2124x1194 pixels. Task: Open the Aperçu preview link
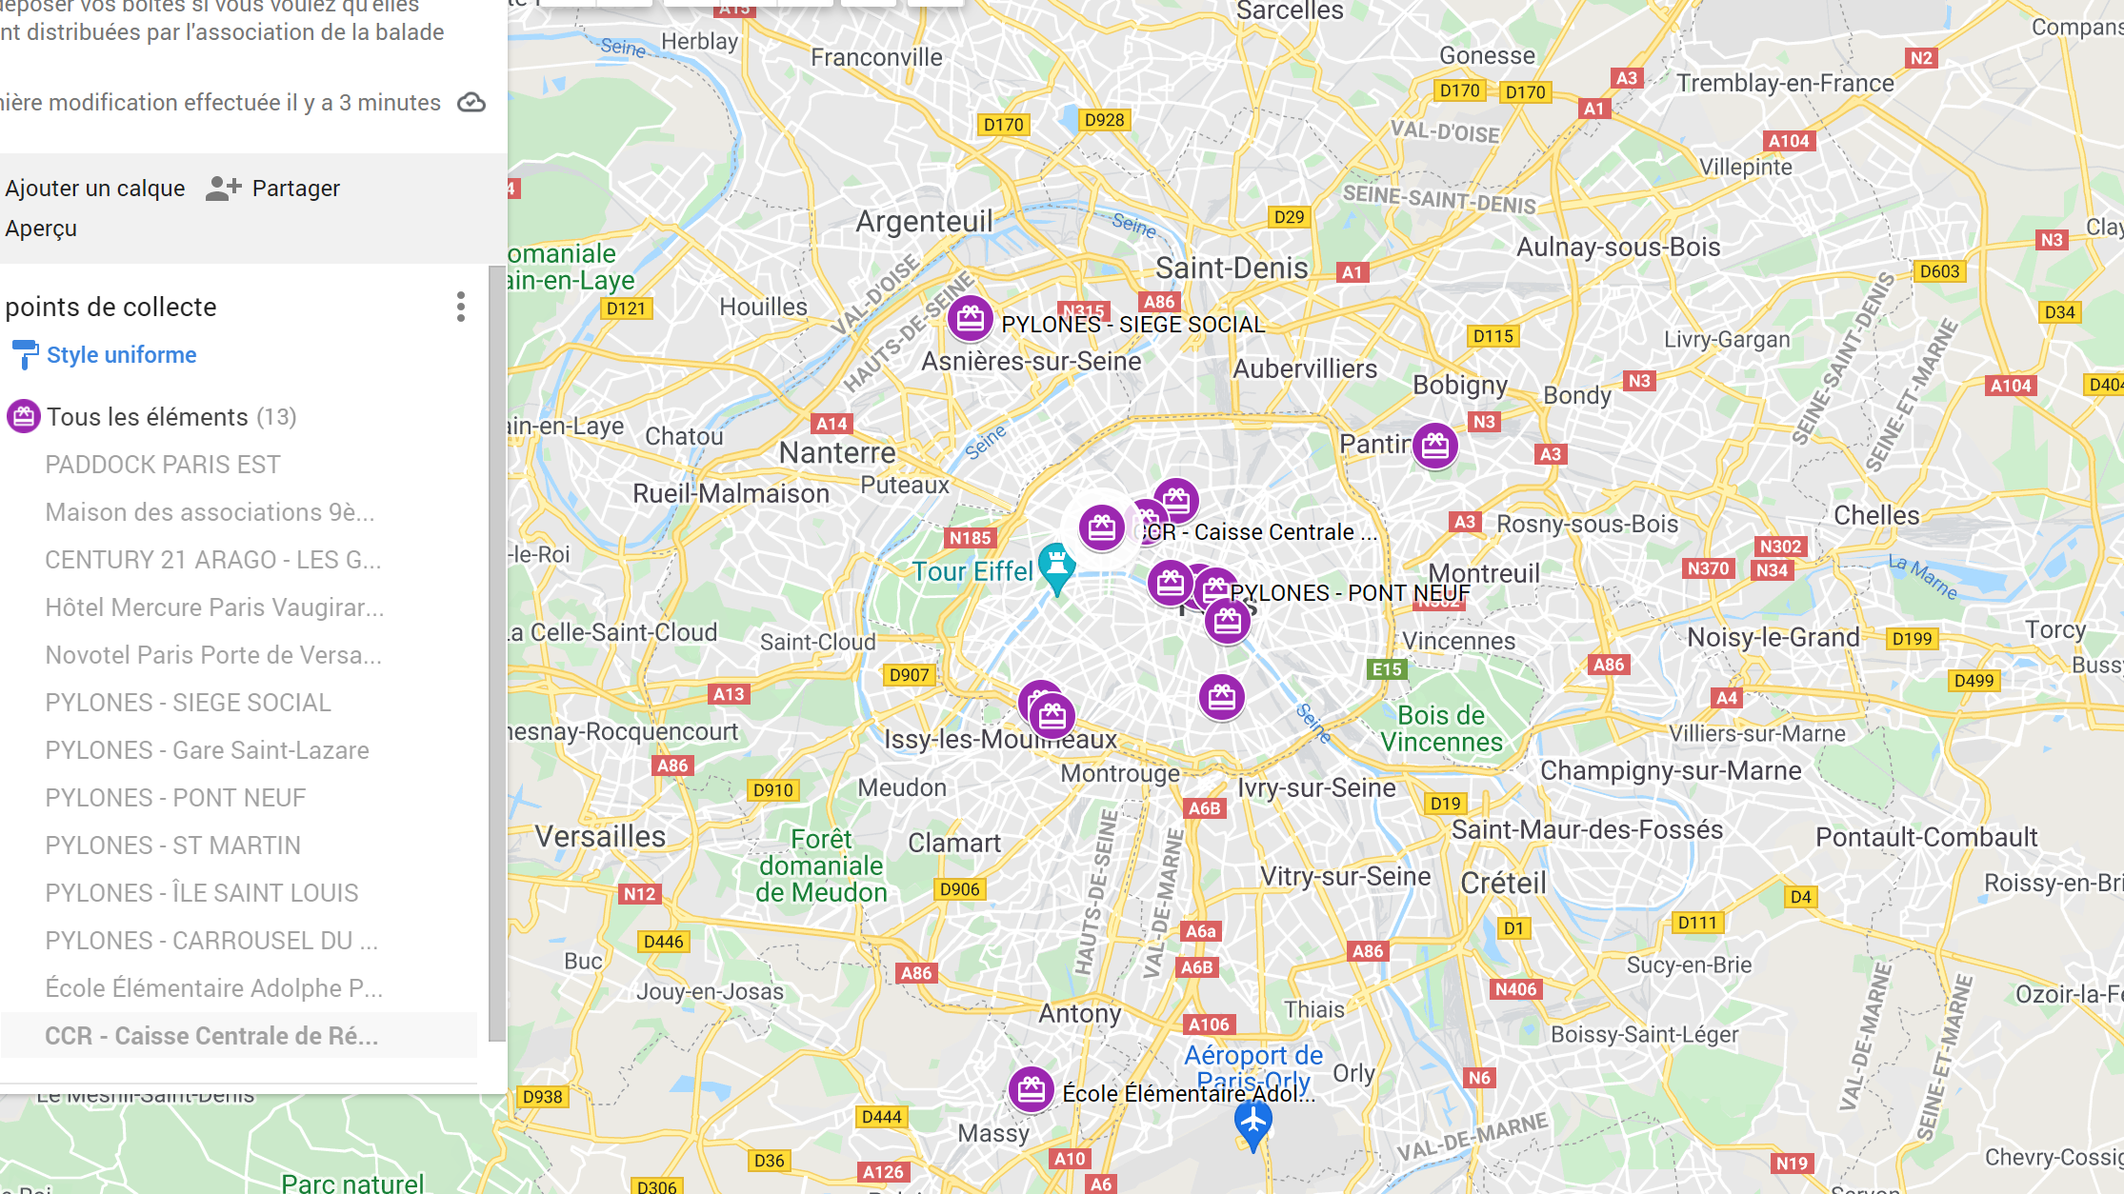pos(41,229)
